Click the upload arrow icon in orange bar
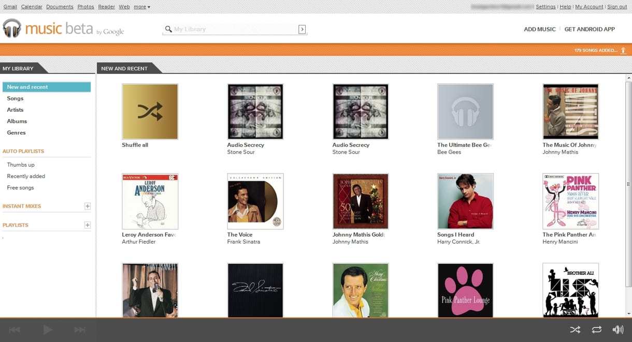Screen dimensions: 632x342 coord(623,50)
